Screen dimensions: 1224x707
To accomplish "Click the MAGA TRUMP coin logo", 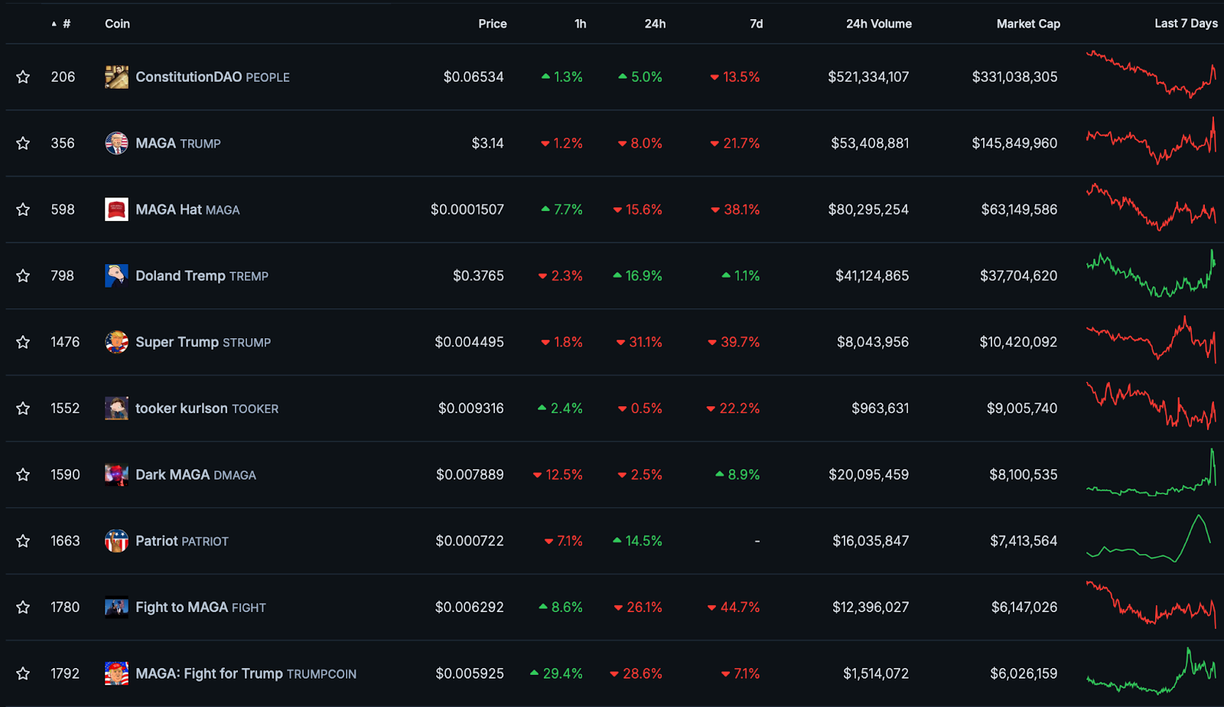I will click(116, 143).
